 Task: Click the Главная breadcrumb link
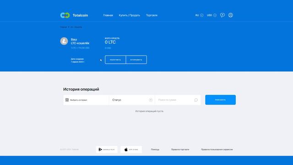(64, 27)
